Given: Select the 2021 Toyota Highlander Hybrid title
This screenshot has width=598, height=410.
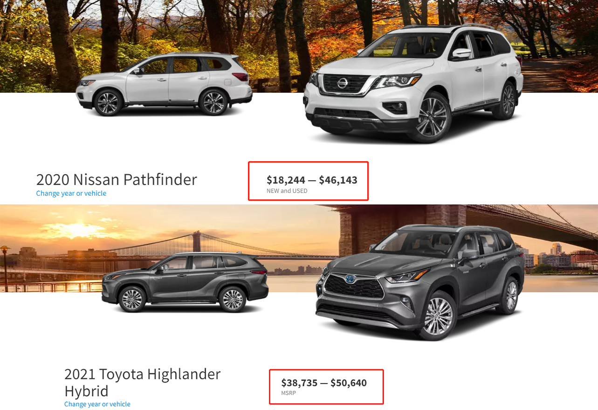Looking at the screenshot, I should tap(143, 382).
